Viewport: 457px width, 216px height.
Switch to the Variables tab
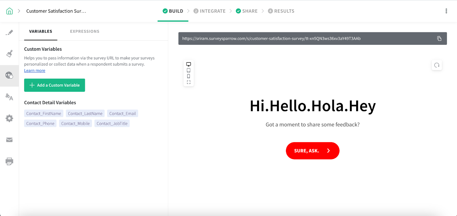pos(41,31)
